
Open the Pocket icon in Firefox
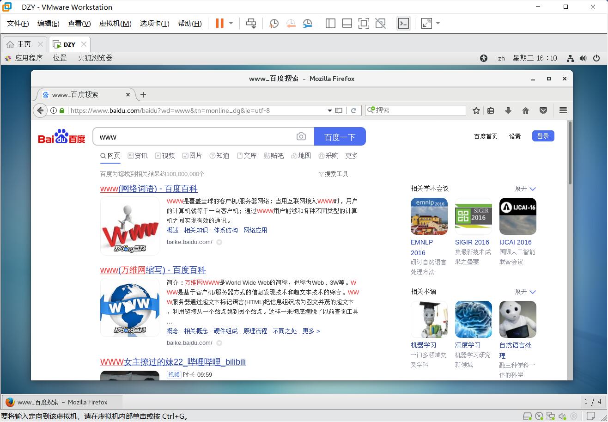tap(543, 110)
